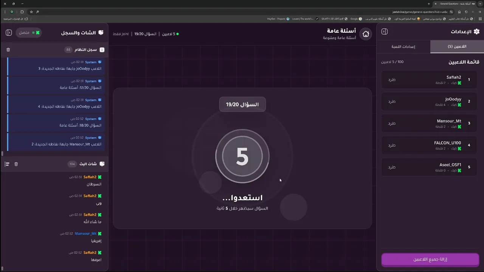Open a new browser tab

[428, 3]
